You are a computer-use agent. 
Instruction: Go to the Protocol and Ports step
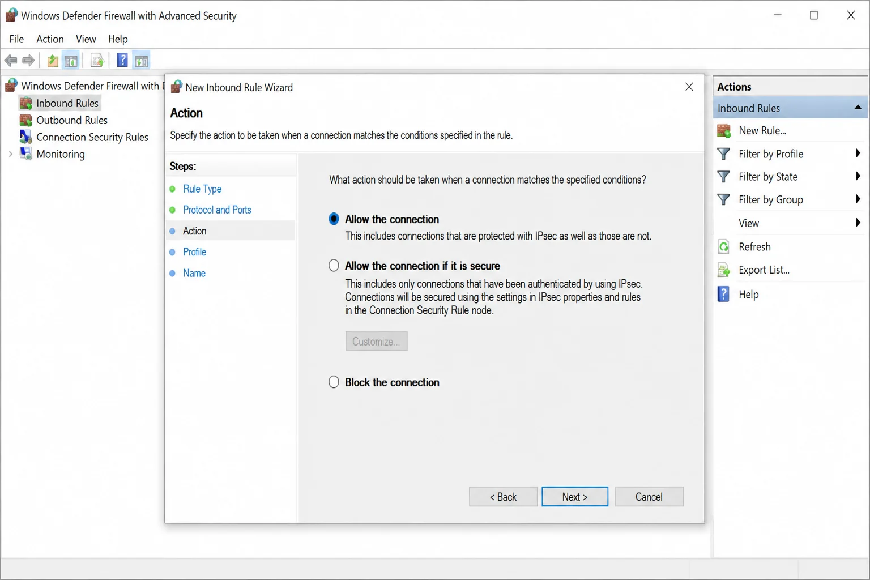(x=217, y=210)
